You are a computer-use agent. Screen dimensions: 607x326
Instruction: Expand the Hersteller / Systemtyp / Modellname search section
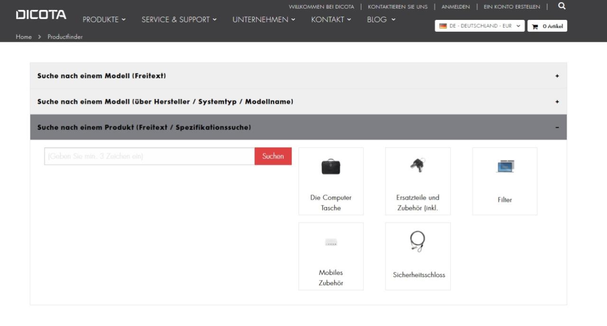pyautogui.click(x=298, y=102)
